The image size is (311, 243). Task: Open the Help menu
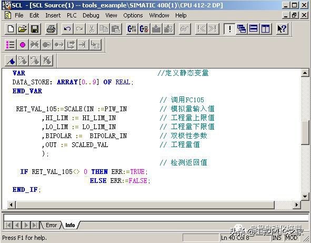tap(180, 15)
